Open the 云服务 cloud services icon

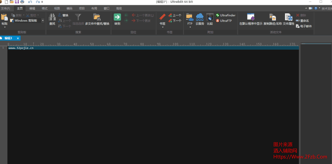point(200,17)
